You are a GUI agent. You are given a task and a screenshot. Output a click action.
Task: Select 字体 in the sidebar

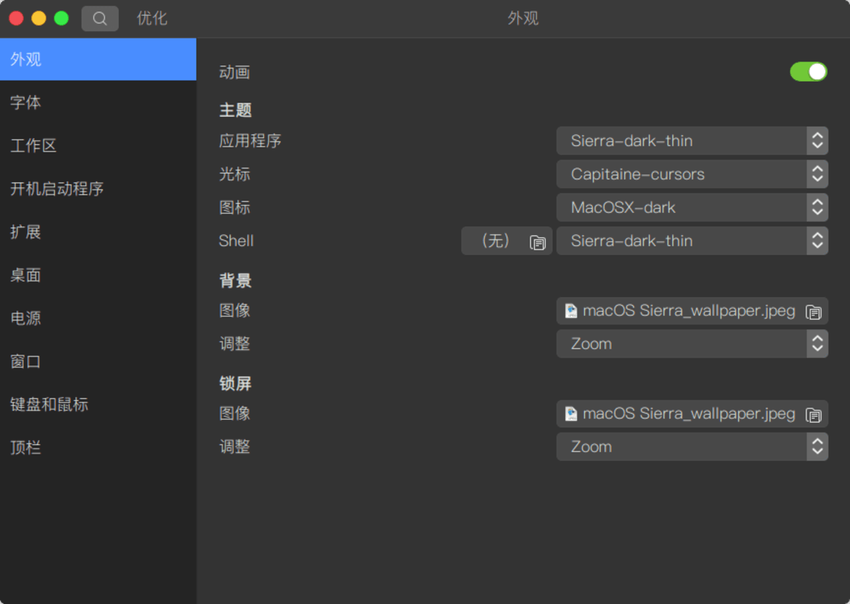[x=98, y=102]
